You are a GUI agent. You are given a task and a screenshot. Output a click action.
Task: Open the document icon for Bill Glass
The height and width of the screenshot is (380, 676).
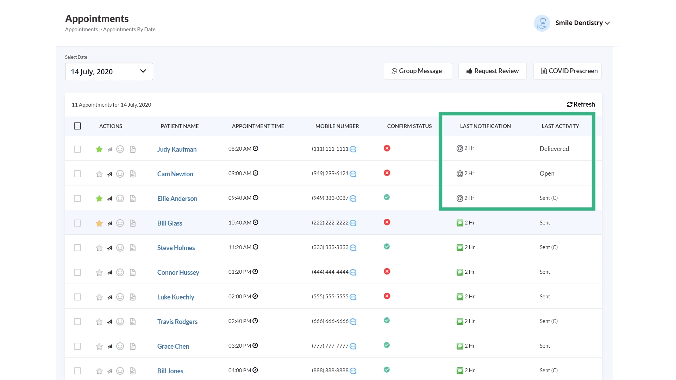(133, 223)
